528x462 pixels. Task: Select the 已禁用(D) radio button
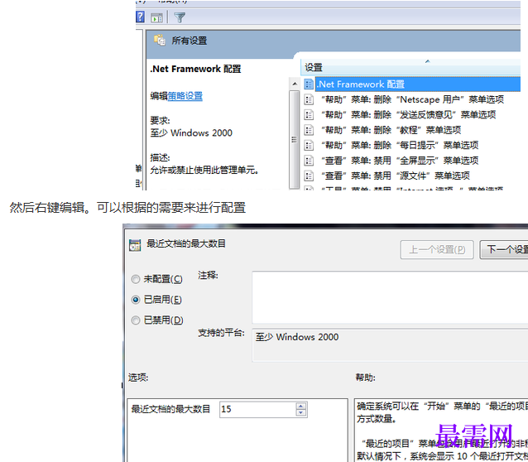tap(136, 320)
